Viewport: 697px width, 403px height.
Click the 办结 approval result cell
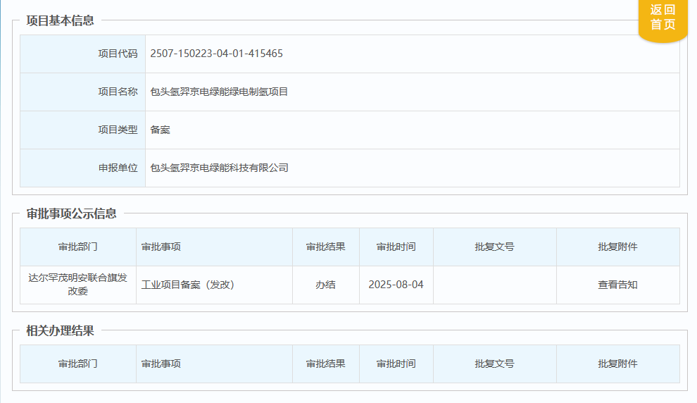(325, 285)
